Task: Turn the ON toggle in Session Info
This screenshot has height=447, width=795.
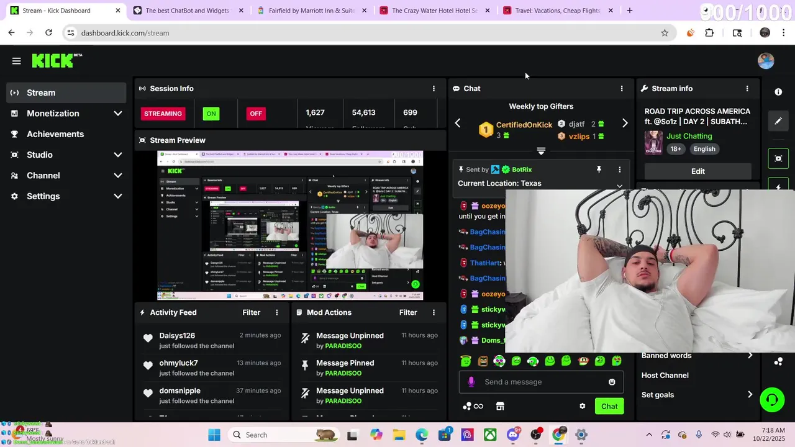Action: coord(211,114)
